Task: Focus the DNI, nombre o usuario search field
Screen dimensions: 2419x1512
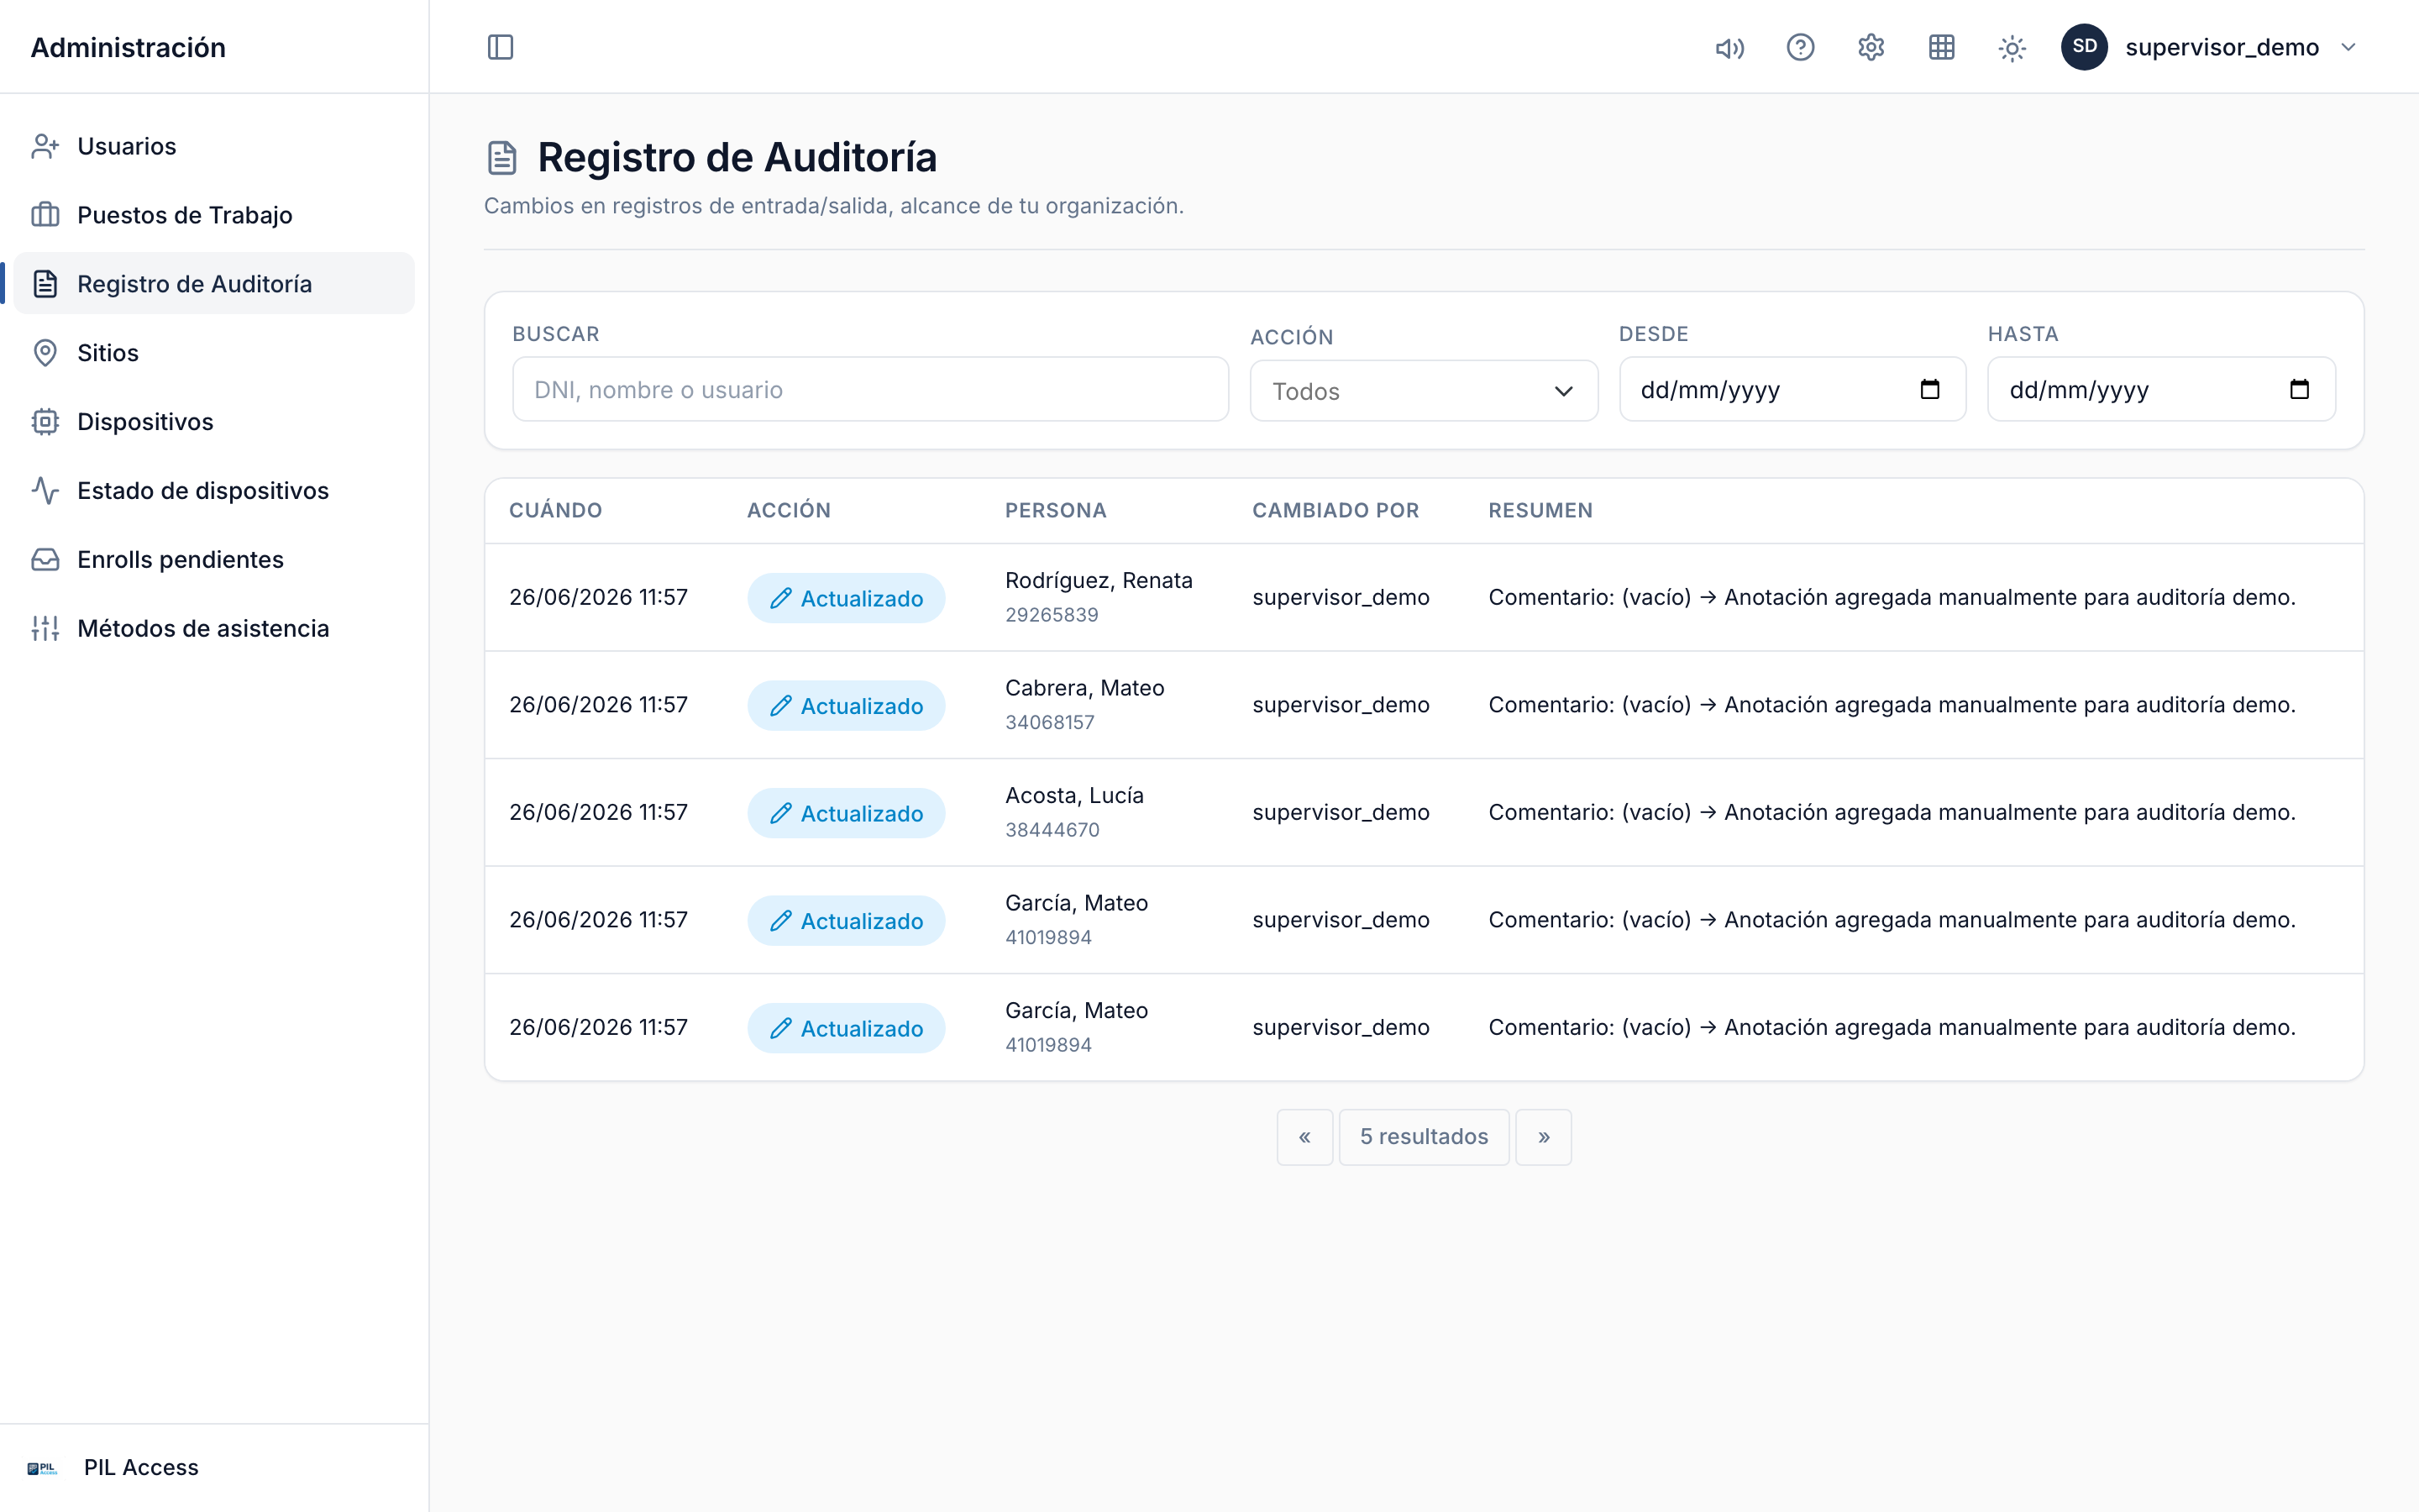Action: point(869,390)
